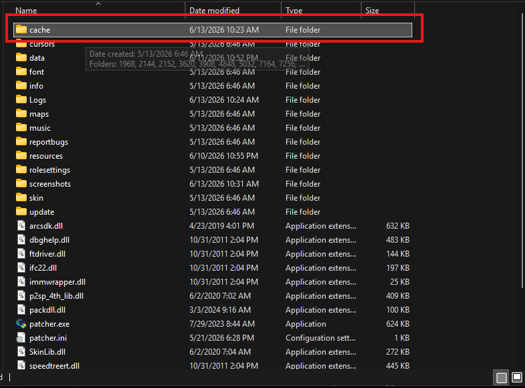Image resolution: width=525 pixels, height=388 pixels.
Task: Sort by the Type column header
Action: point(294,11)
